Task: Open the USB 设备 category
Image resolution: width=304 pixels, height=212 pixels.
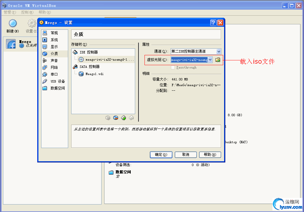Action: pos(55,81)
